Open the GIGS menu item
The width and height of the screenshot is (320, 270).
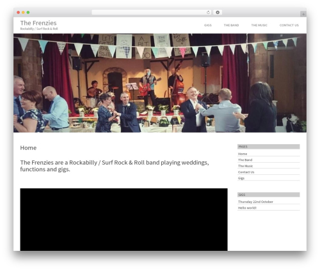tap(208, 25)
